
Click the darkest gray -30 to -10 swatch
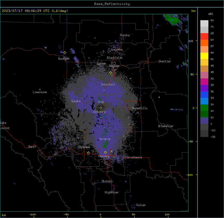tap(204, 134)
